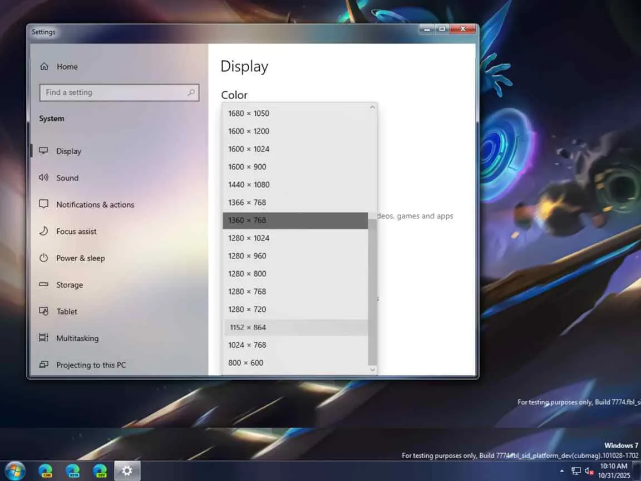Go to Display settings label
641x481 pixels.
68,151
